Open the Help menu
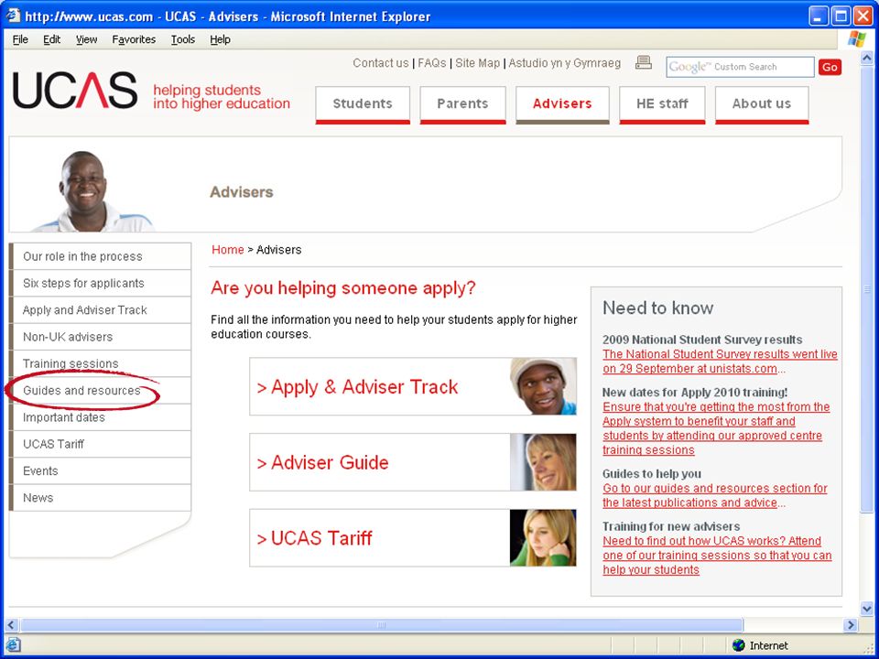The width and height of the screenshot is (879, 659). click(220, 39)
